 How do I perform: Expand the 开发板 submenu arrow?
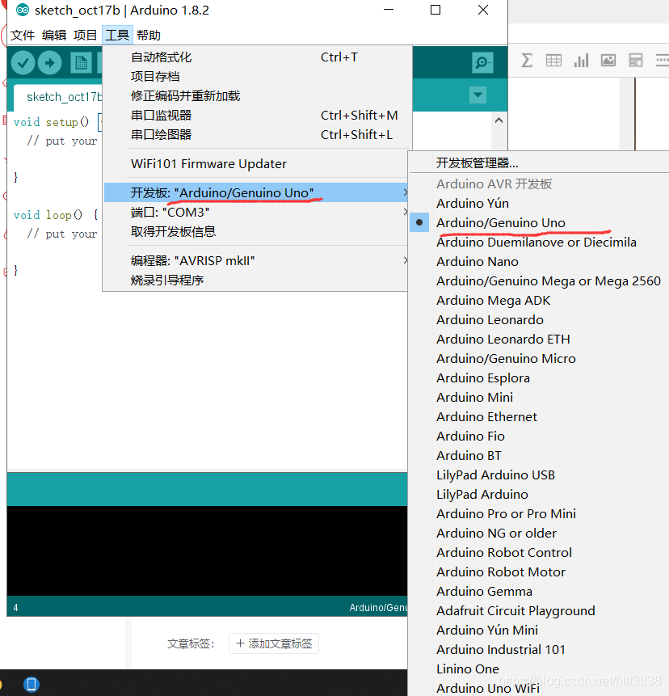[405, 192]
